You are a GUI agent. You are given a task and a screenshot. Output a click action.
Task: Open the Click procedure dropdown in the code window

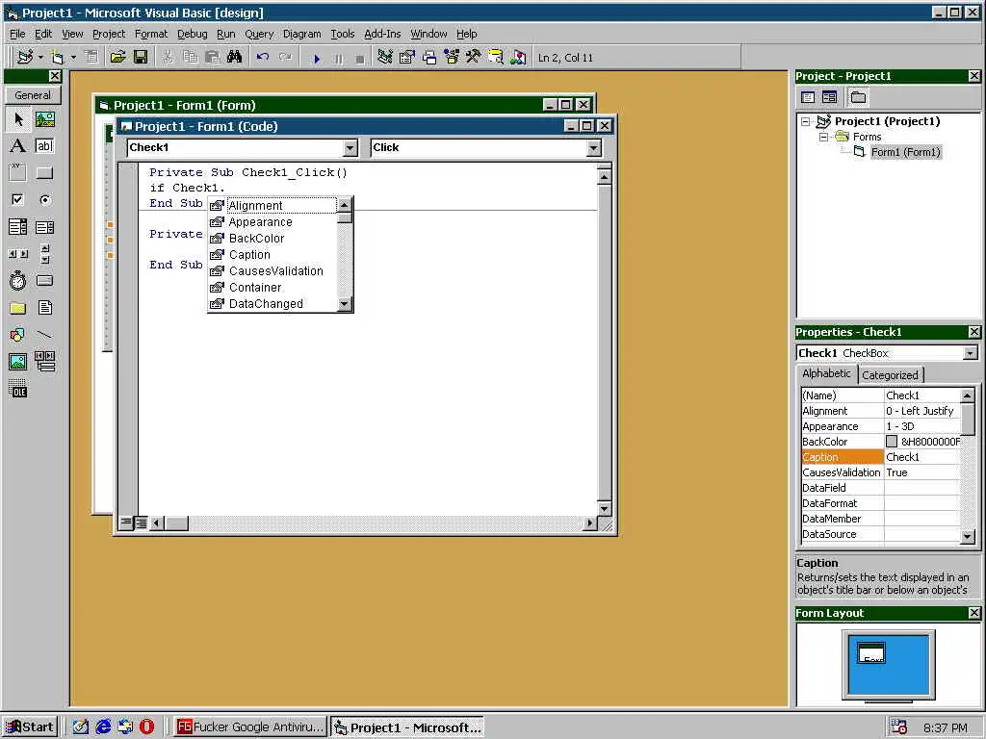(x=593, y=147)
